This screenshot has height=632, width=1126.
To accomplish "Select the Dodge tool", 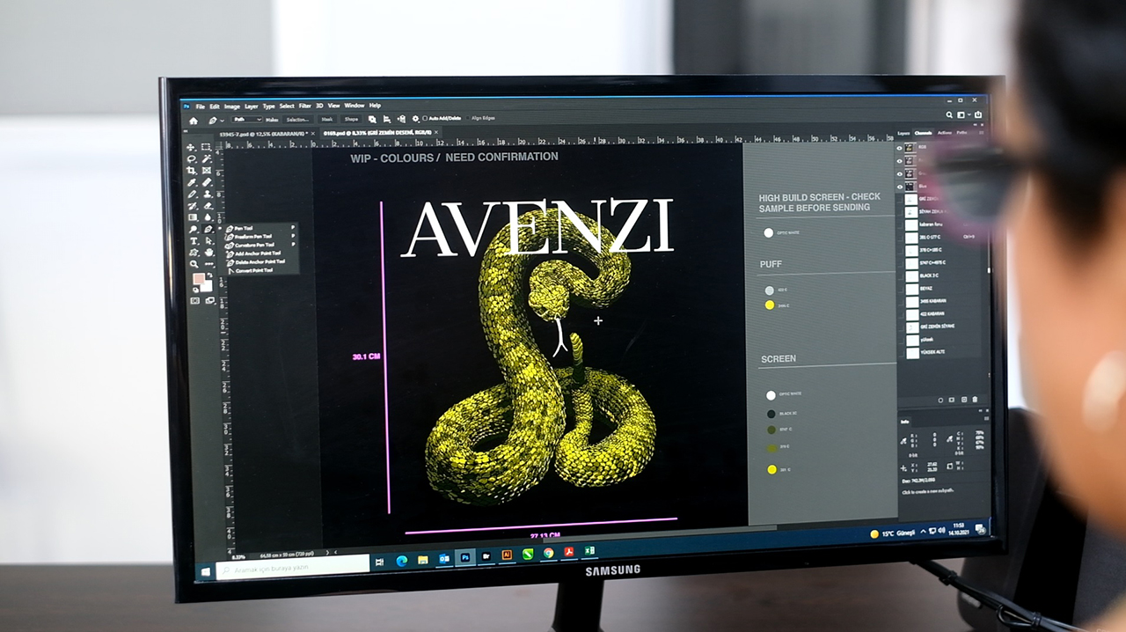I will (x=193, y=229).
